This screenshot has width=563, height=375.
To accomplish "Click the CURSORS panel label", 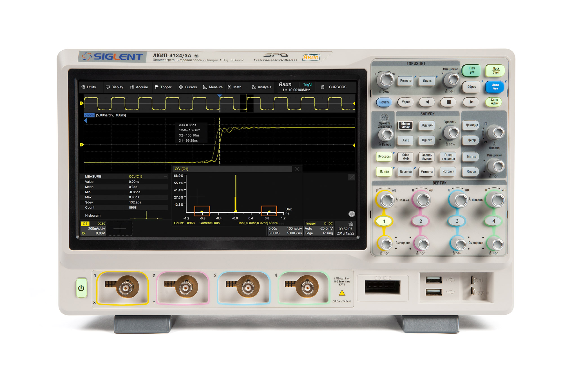I will 338,87.
